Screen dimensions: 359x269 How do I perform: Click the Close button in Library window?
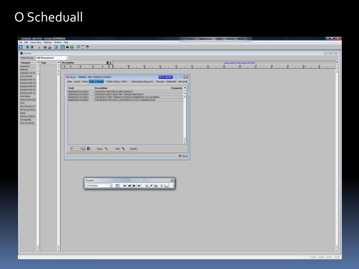tap(183, 156)
